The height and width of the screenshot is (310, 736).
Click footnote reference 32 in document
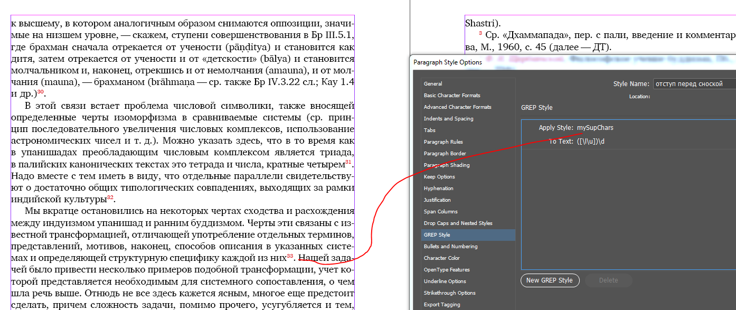point(110,197)
